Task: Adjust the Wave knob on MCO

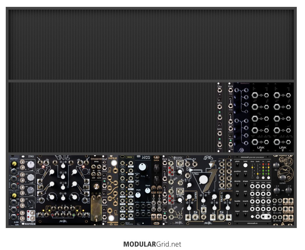Action: pyautogui.click(x=148, y=191)
